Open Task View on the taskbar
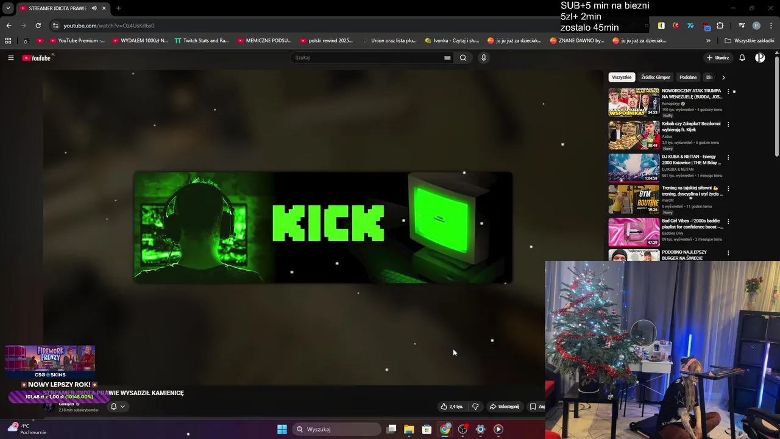The height and width of the screenshot is (439, 780). [391, 429]
